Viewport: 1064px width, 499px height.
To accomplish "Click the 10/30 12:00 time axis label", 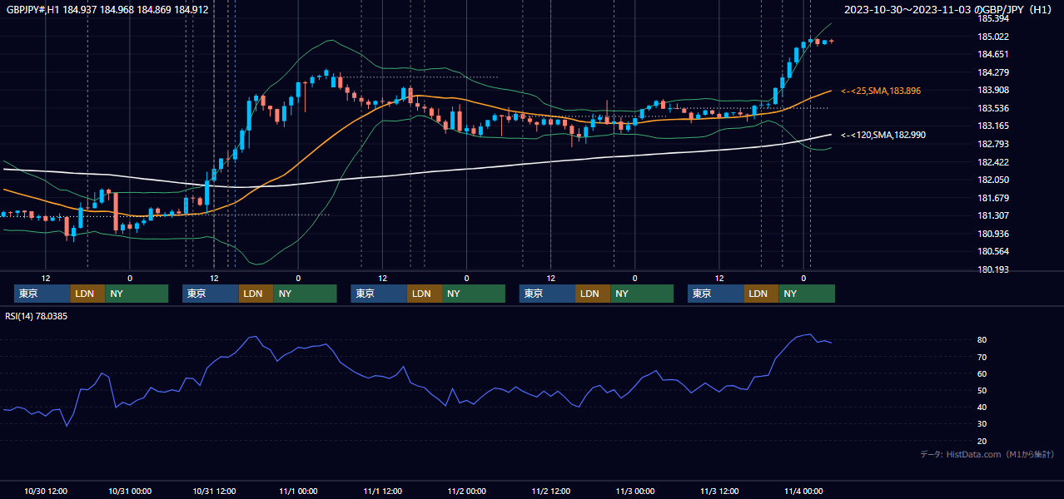I will [46, 492].
